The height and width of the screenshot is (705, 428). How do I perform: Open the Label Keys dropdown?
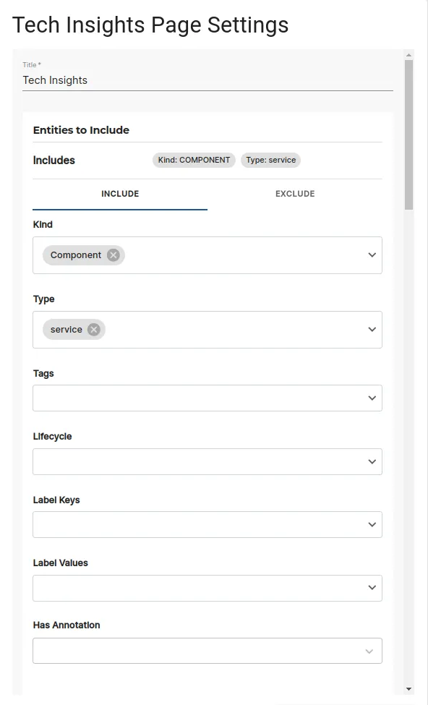coord(372,524)
